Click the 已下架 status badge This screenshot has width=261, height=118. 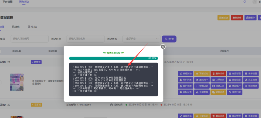pyautogui.click(x=36, y=105)
